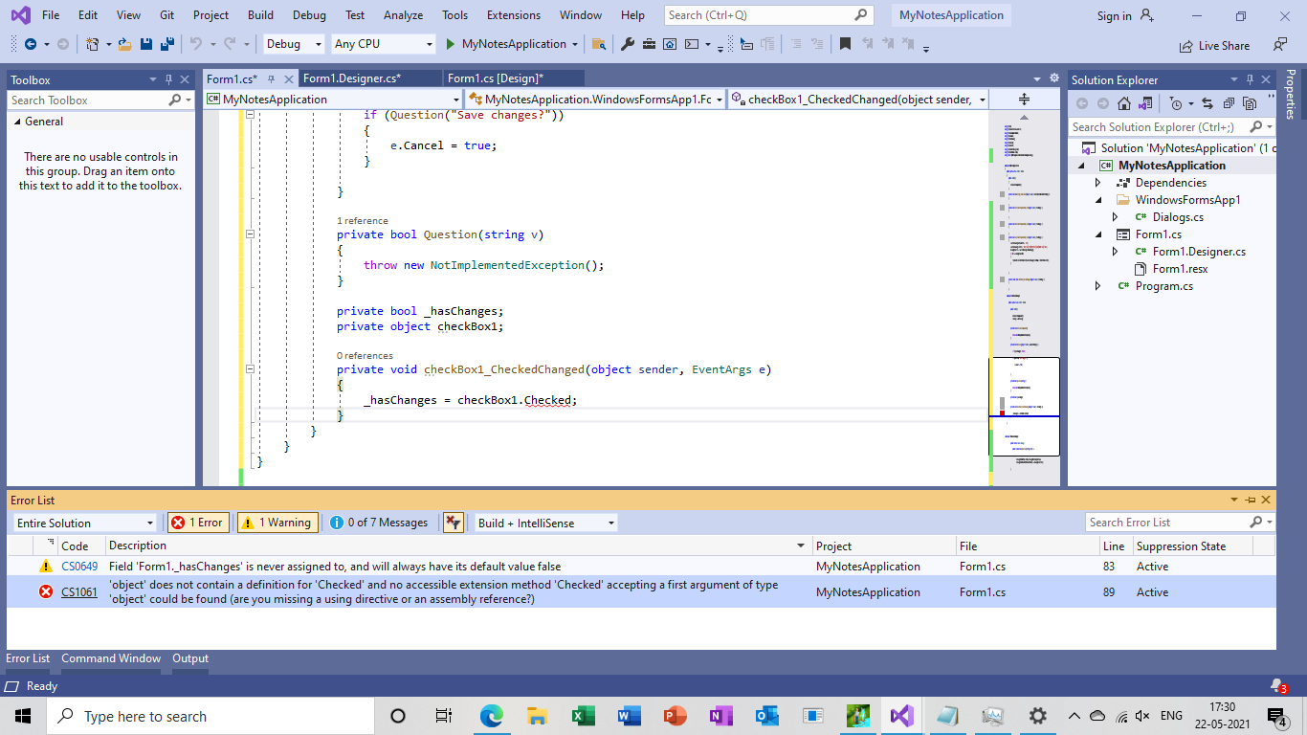Viewport: 1307px width, 735px height.
Task: Click the New Project toolbar icon
Action: click(92, 44)
